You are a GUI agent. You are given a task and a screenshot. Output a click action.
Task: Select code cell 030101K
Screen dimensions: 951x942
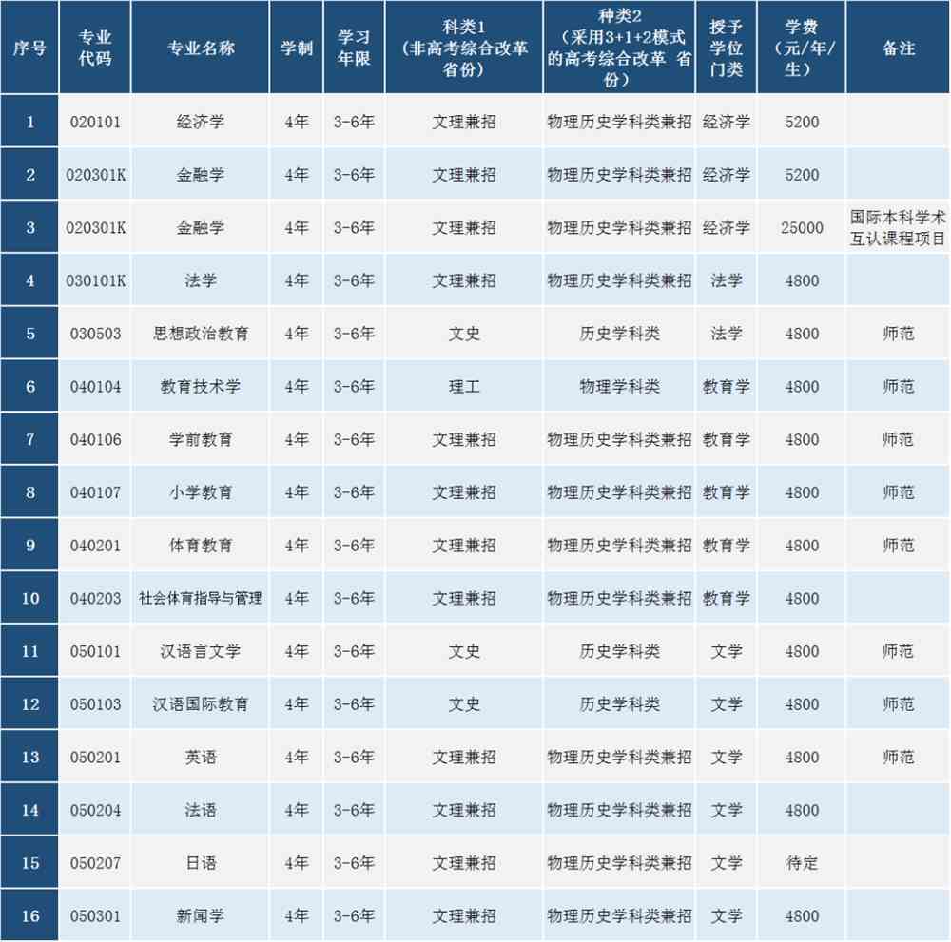(94, 280)
